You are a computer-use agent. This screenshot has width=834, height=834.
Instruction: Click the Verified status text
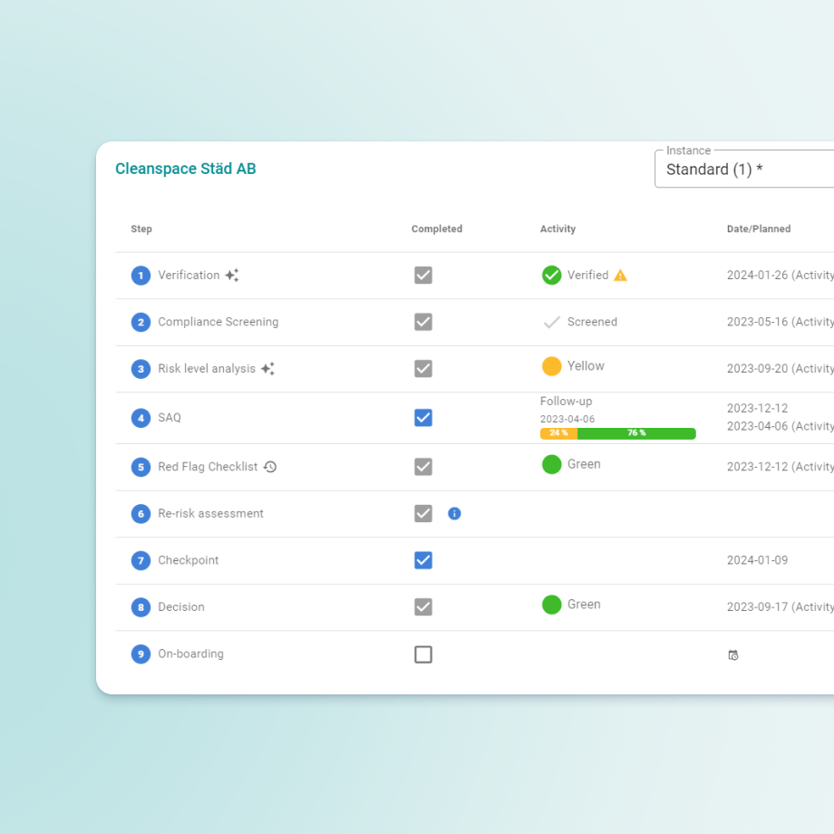[x=587, y=275]
